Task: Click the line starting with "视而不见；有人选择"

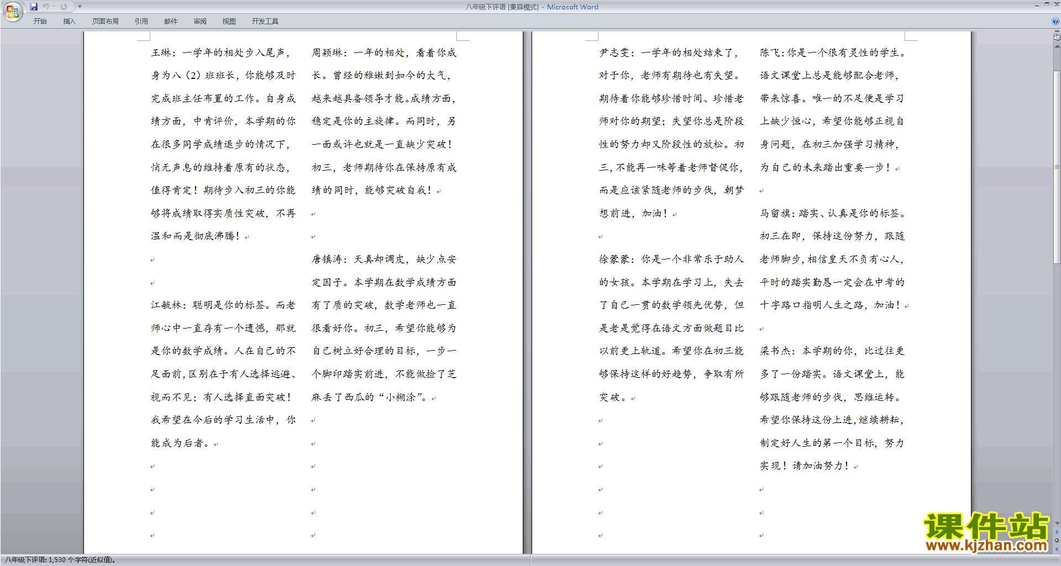Action: coord(222,398)
